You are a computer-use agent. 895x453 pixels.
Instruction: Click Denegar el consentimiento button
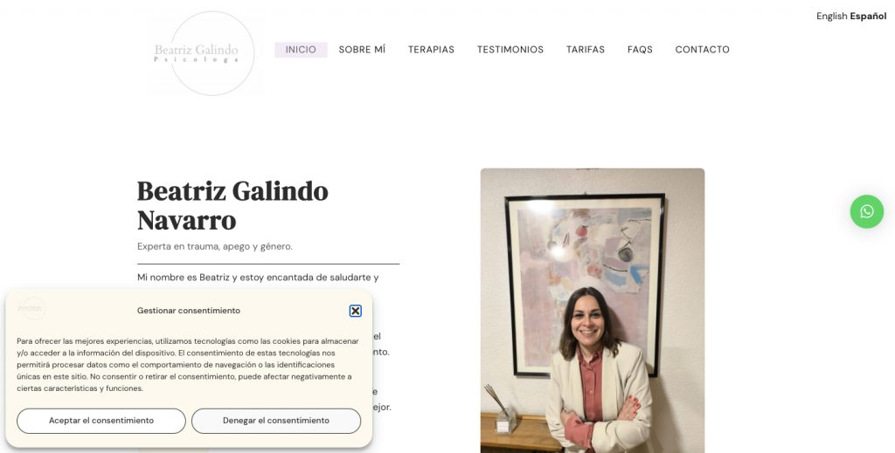tap(275, 421)
